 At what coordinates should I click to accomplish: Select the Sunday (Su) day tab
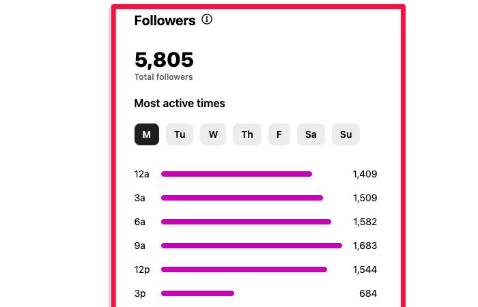[x=346, y=134]
